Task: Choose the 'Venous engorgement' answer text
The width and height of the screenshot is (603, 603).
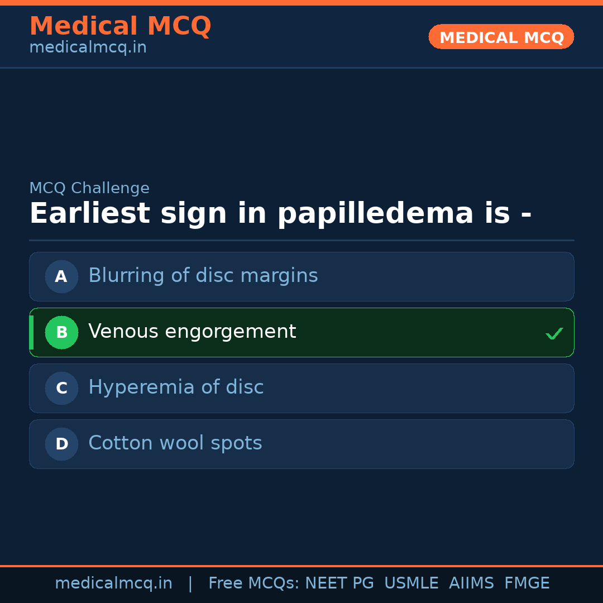Action: pos(192,332)
